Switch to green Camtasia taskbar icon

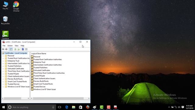click(x=101, y=107)
